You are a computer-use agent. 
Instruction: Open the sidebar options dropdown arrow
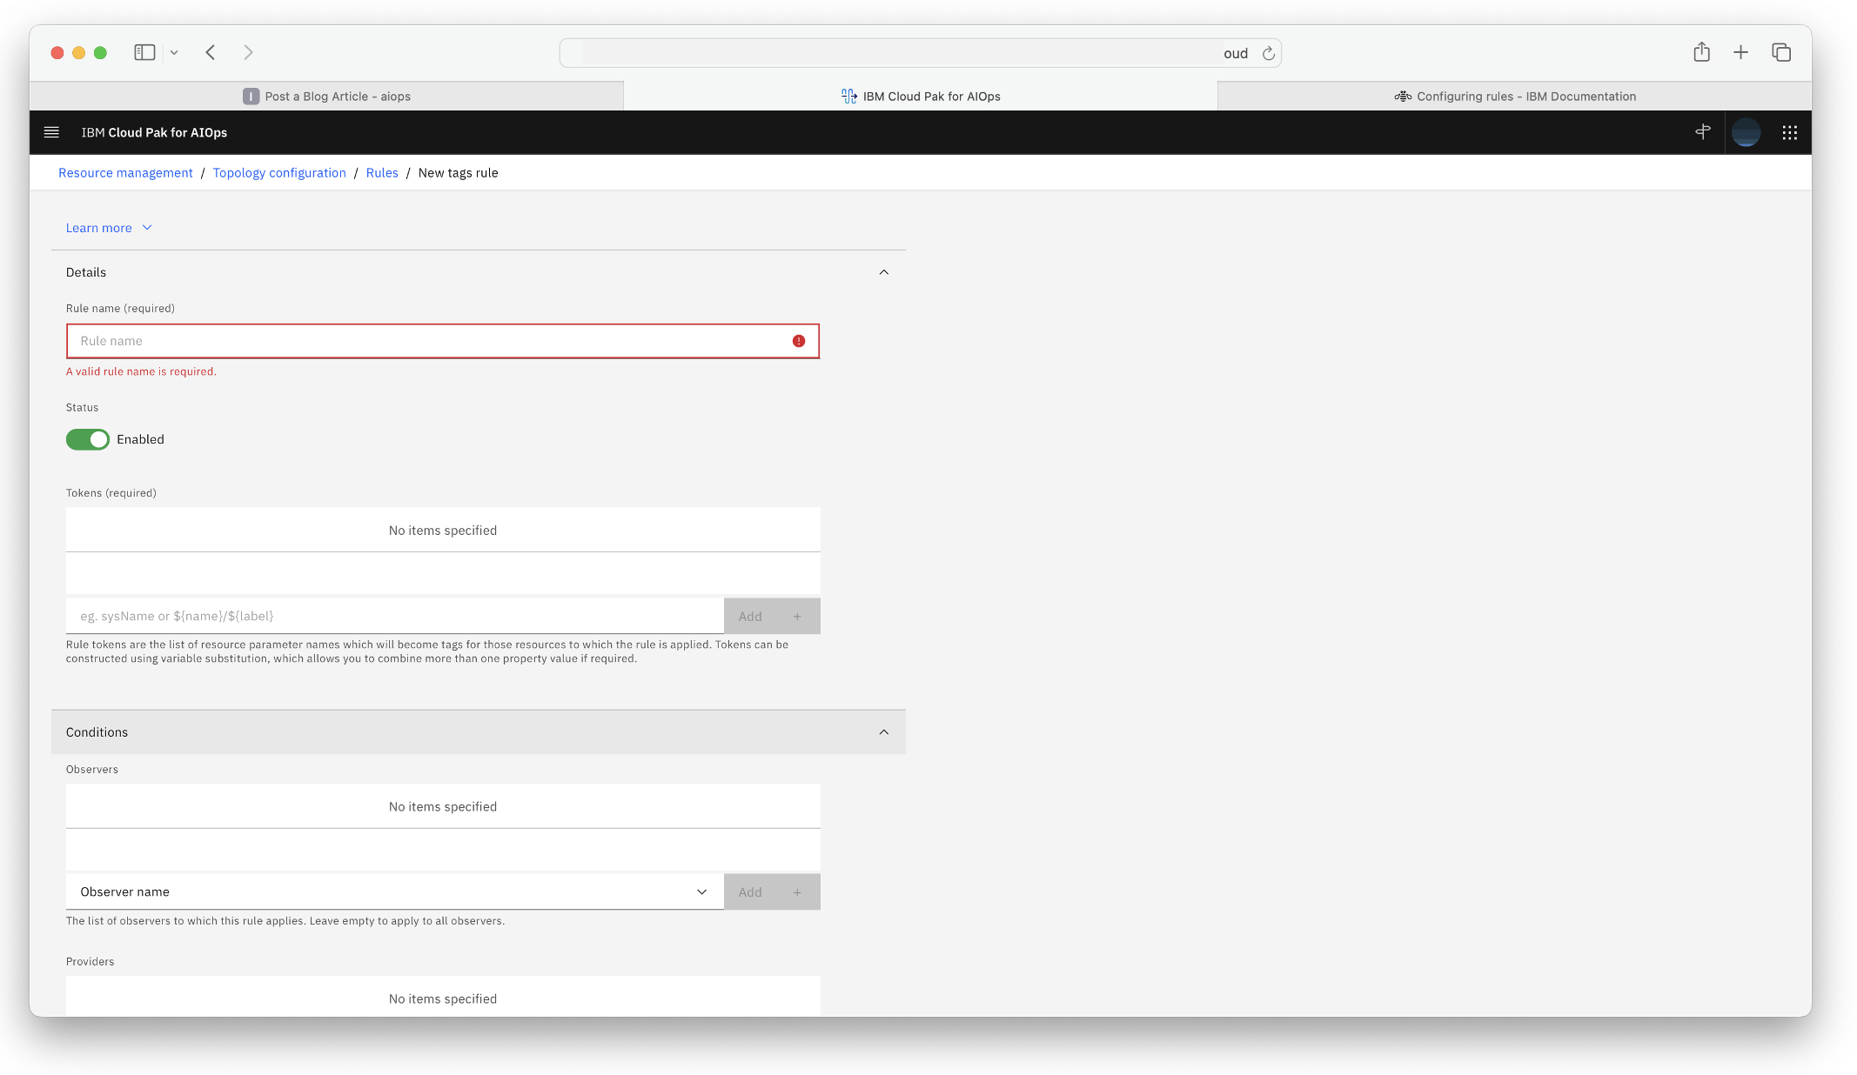[x=174, y=53]
